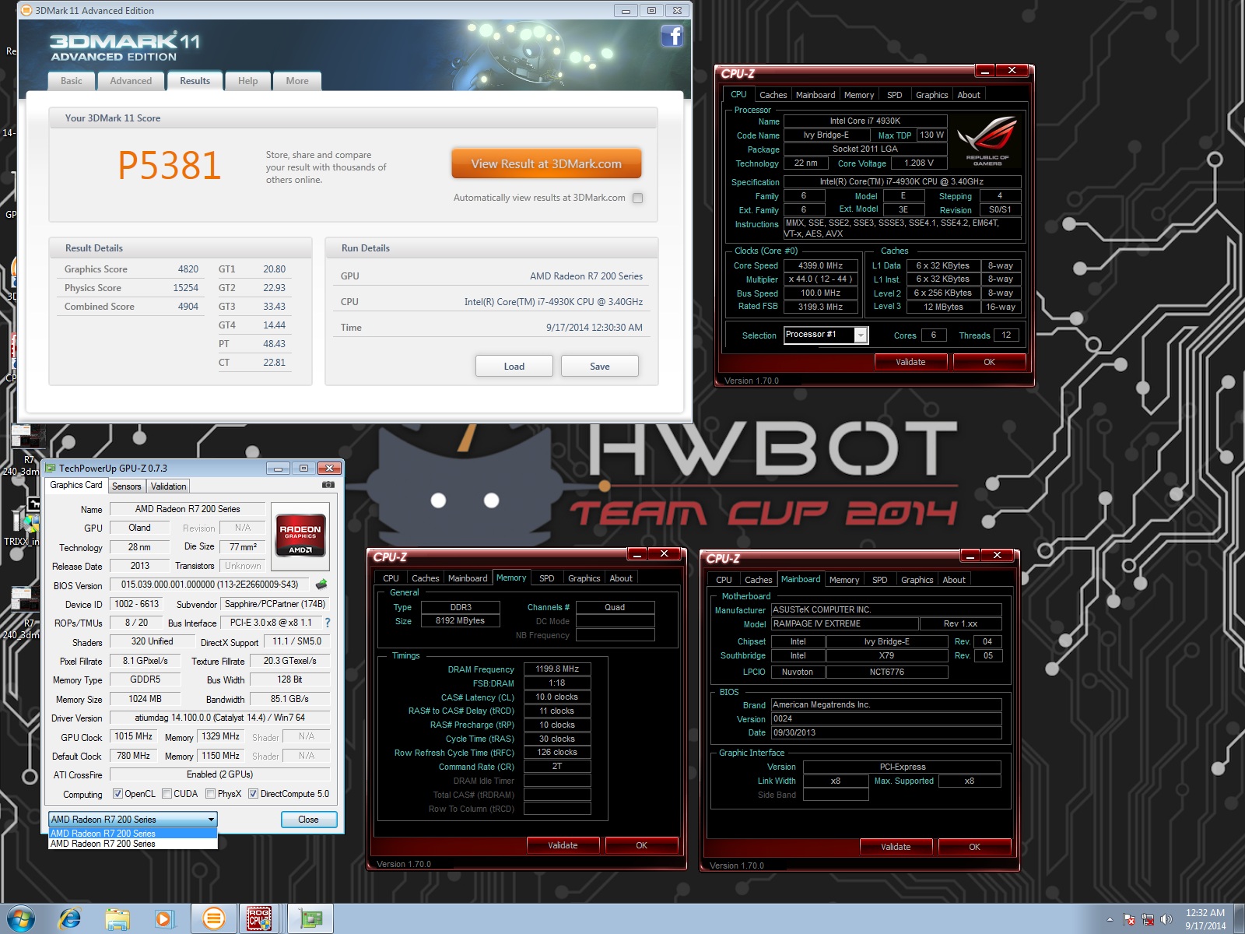Open Windows Explorer from the taskbar
1245x934 pixels.
point(117,919)
